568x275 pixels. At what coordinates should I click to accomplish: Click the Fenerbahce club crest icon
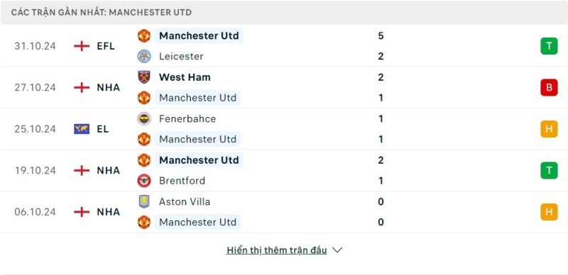[x=144, y=118]
